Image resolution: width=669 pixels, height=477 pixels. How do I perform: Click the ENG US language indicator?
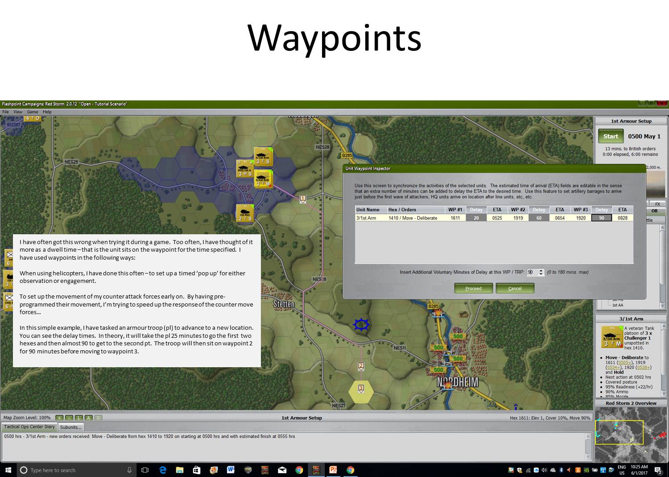click(622, 470)
